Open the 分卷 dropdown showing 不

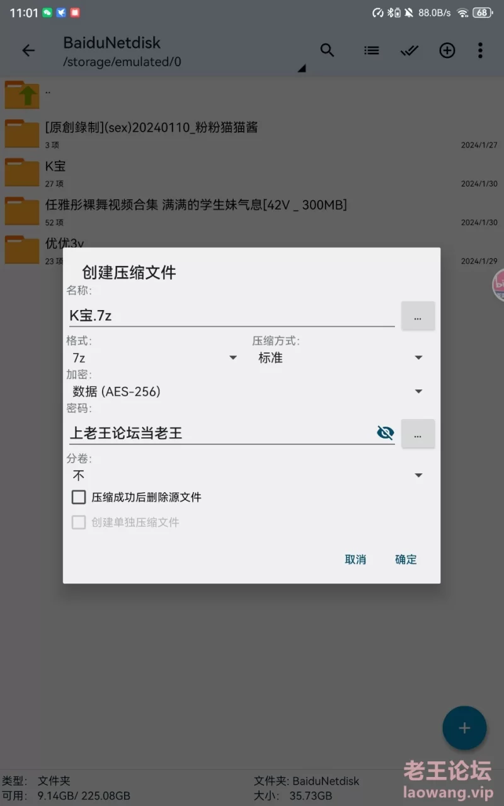(x=248, y=475)
